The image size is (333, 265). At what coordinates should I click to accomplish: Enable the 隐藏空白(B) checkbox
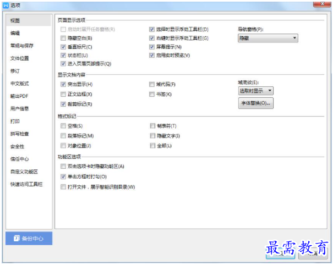[63, 38]
